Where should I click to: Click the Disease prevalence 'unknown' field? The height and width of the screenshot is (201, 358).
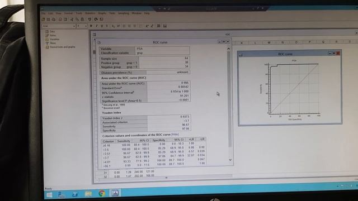click(168, 72)
